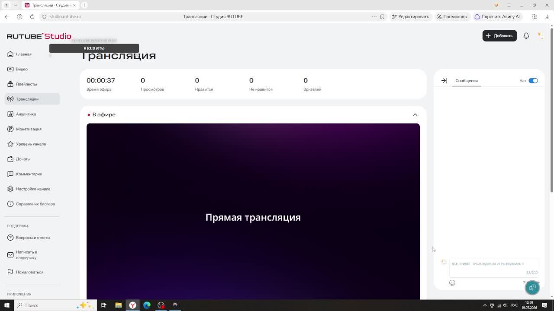
Task: Bookmark this page
Action: point(382,16)
